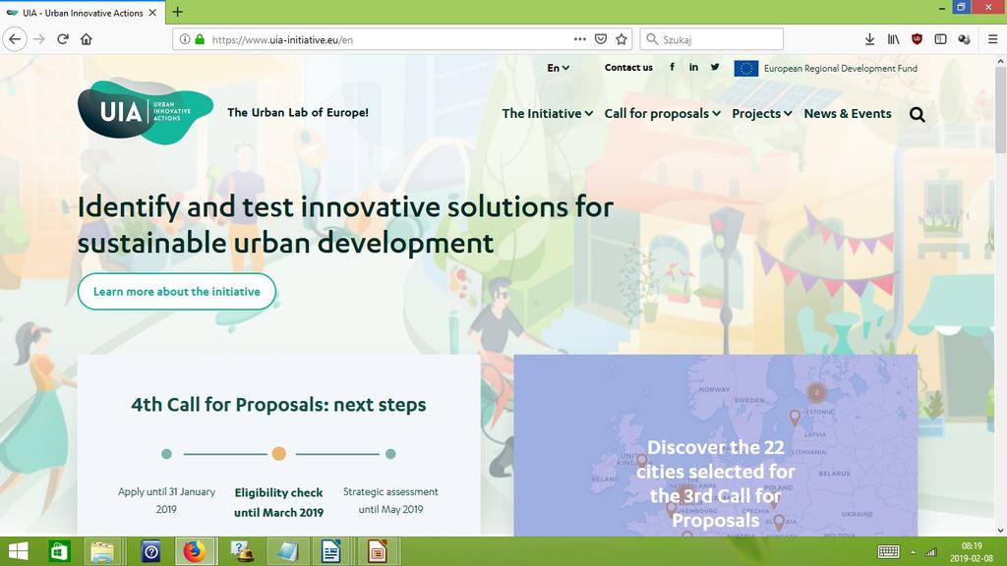
Task: Open the page actions three-dot menu
Action: coord(580,39)
